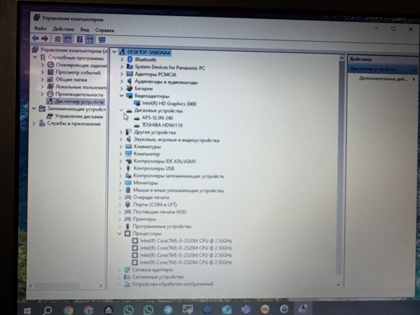Viewport: 420px width, 315px height.
Task: Click the Мониторы monitor icon
Action: coord(128,183)
